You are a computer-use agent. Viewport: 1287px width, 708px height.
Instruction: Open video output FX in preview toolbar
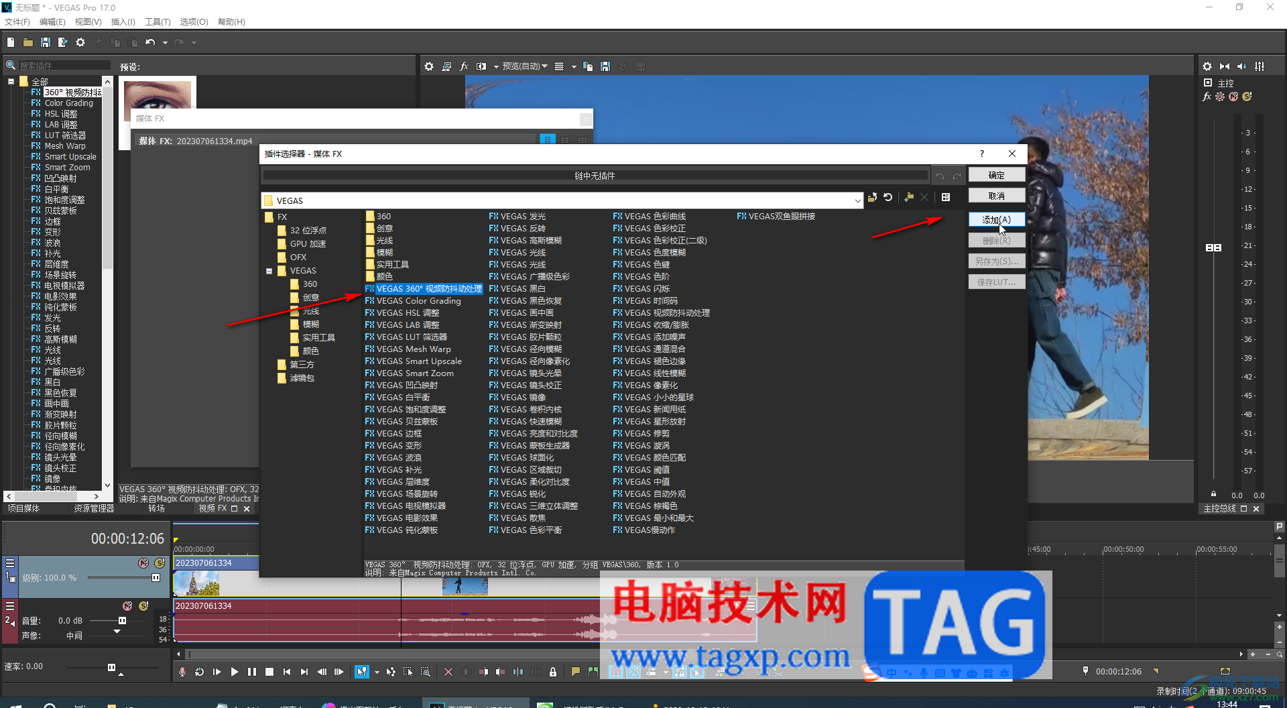tap(464, 66)
